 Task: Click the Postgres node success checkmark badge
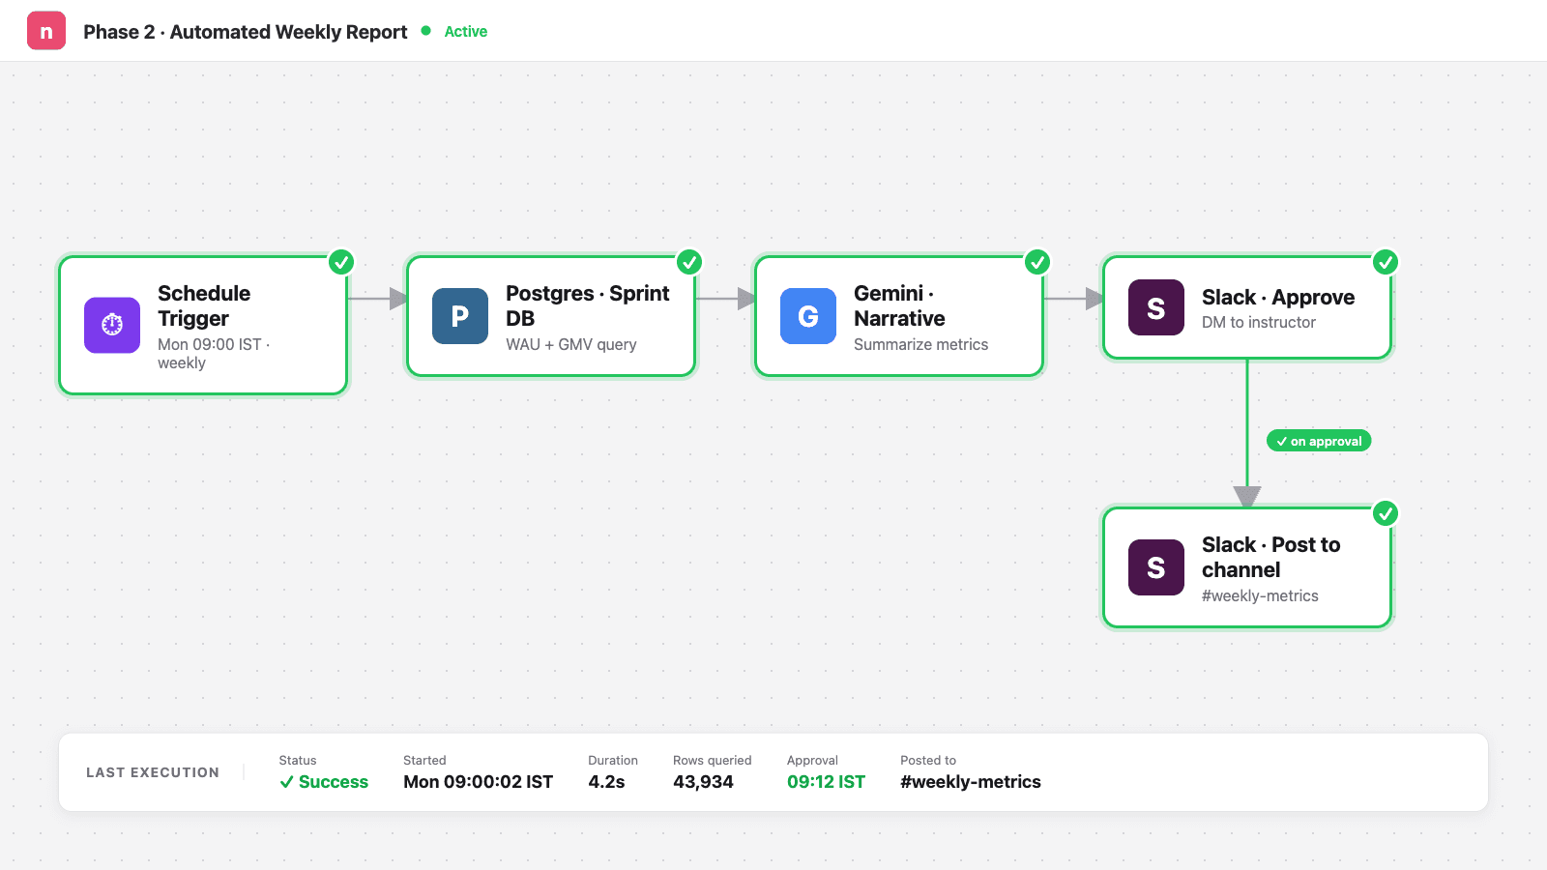click(x=689, y=262)
